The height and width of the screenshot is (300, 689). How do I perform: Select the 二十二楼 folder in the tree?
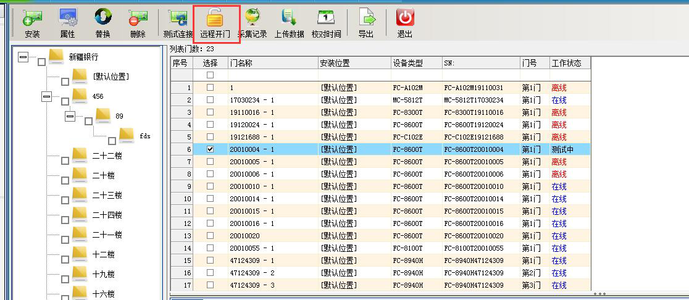(x=107, y=156)
